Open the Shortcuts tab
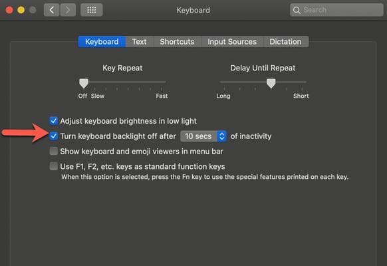The image size is (387, 266). pos(178,42)
